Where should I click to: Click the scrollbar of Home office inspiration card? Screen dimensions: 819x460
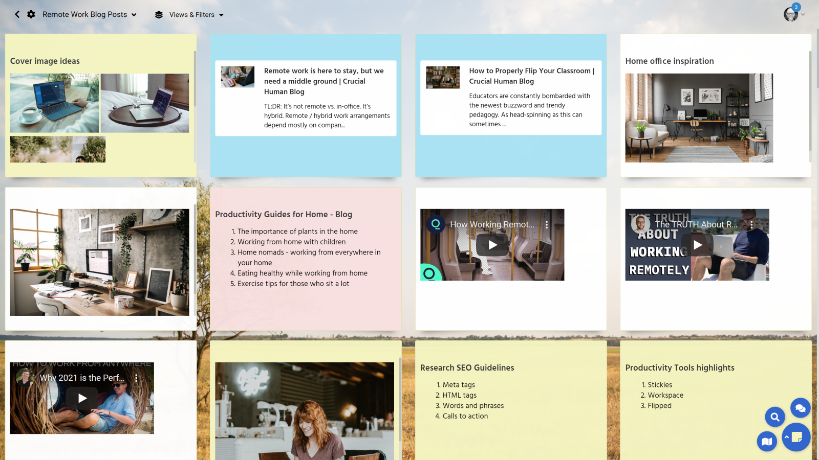click(x=810, y=101)
